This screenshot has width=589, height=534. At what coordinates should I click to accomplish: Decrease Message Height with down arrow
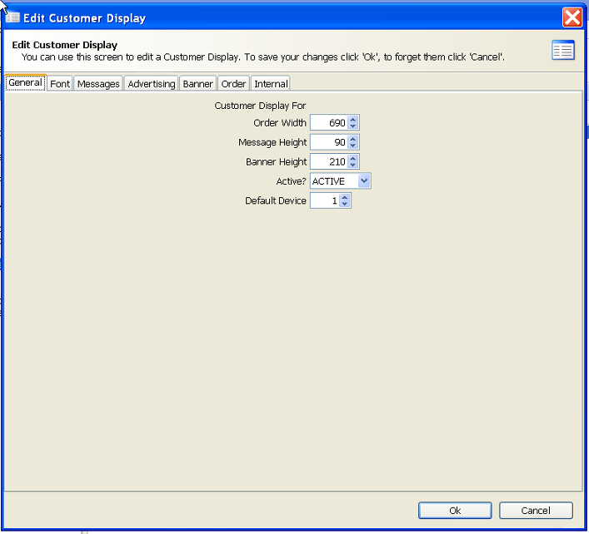(x=352, y=146)
